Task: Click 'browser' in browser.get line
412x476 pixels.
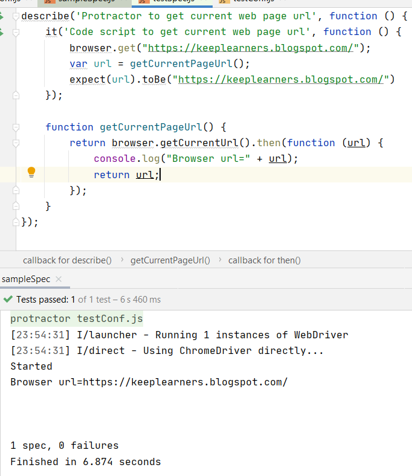Action: pyautogui.click(x=91, y=48)
